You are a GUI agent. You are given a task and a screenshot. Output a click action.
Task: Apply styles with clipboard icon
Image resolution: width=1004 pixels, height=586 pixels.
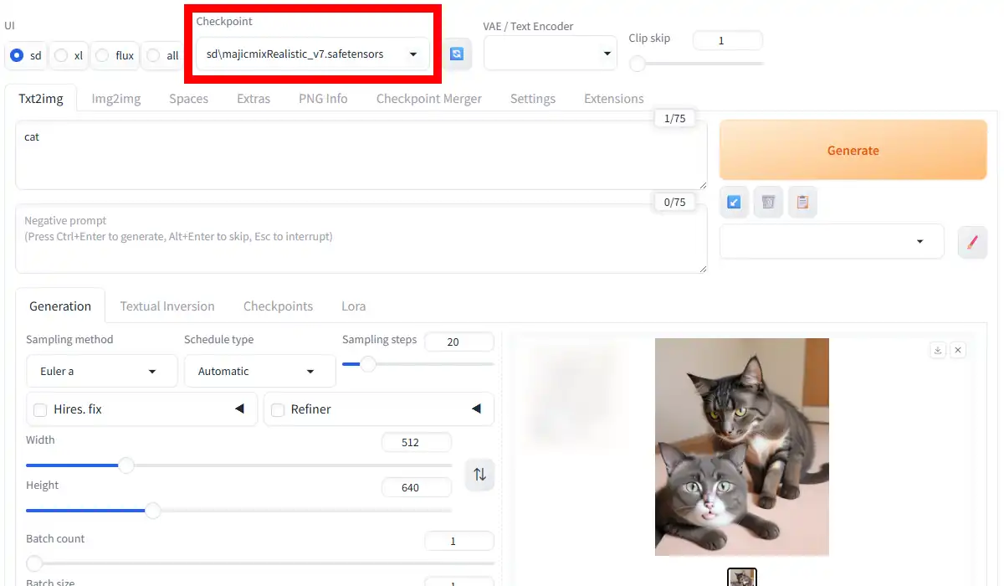tap(802, 202)
